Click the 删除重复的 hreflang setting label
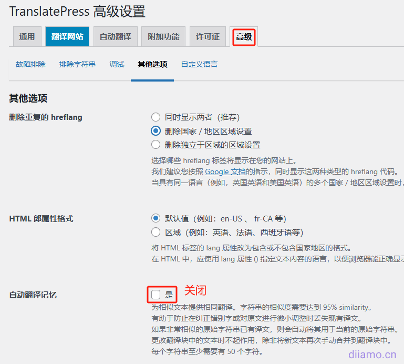404x364 pixels. coord(46,117)
